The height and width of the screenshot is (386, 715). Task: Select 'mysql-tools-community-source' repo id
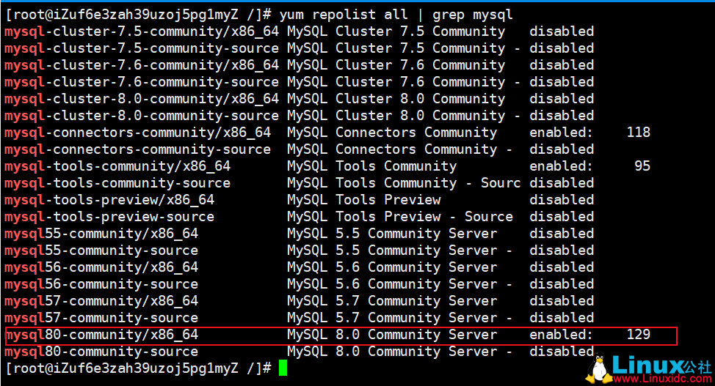coord(117,183)
